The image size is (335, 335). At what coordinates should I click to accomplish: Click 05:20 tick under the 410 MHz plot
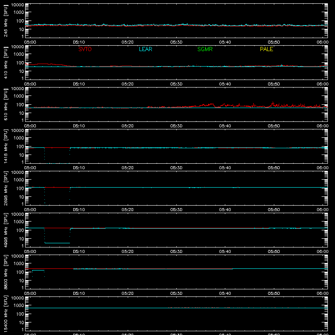[x=128, y=84]
